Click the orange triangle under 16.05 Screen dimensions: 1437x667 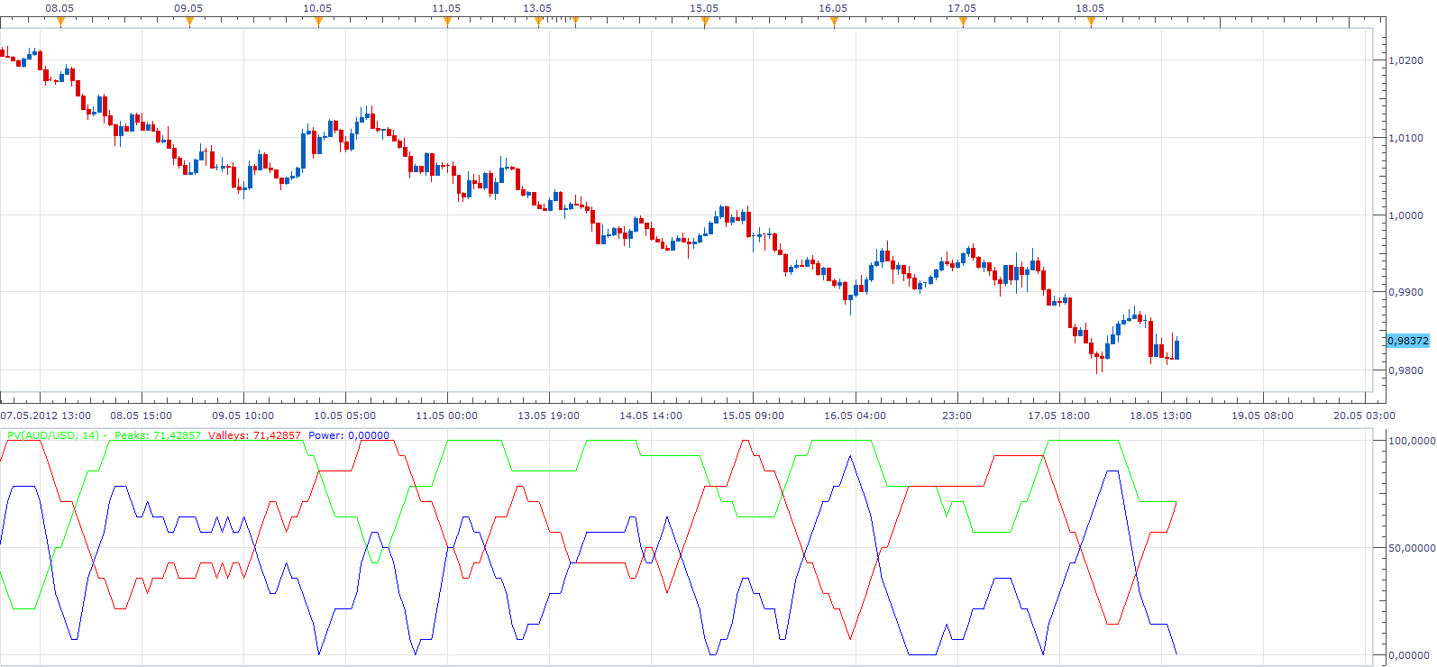834,22
